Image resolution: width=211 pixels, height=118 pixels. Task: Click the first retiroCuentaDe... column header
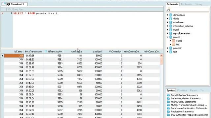(x=133, y=51)
